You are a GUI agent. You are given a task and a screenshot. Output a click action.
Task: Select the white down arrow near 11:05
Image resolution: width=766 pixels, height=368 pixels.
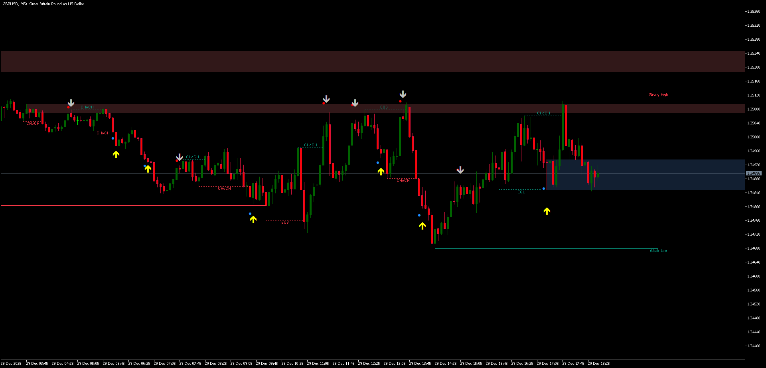pos(326,99)
